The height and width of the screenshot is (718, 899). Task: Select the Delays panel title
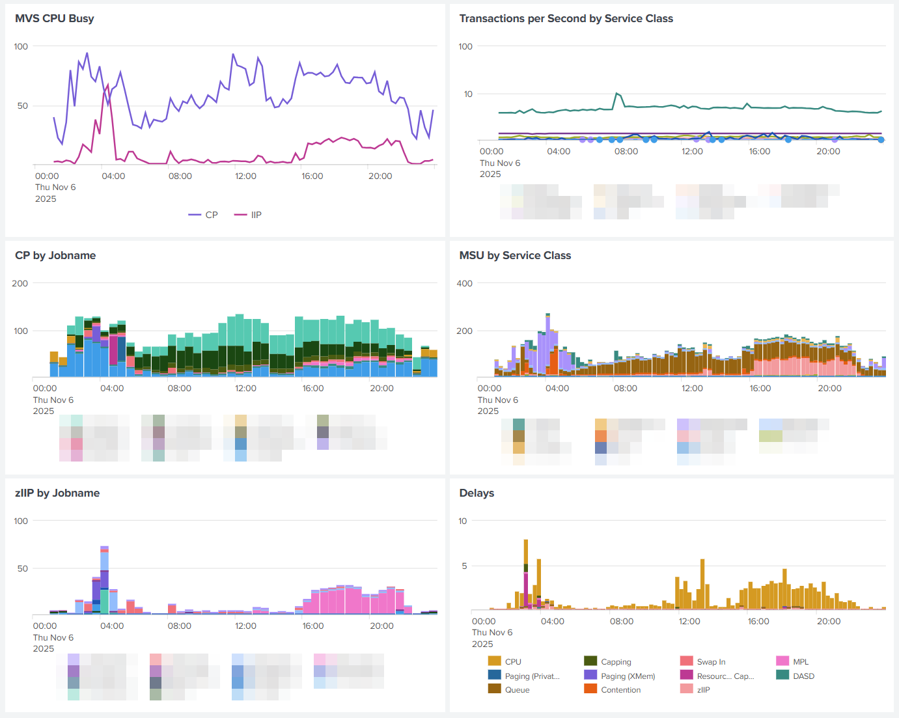(477, 493)
